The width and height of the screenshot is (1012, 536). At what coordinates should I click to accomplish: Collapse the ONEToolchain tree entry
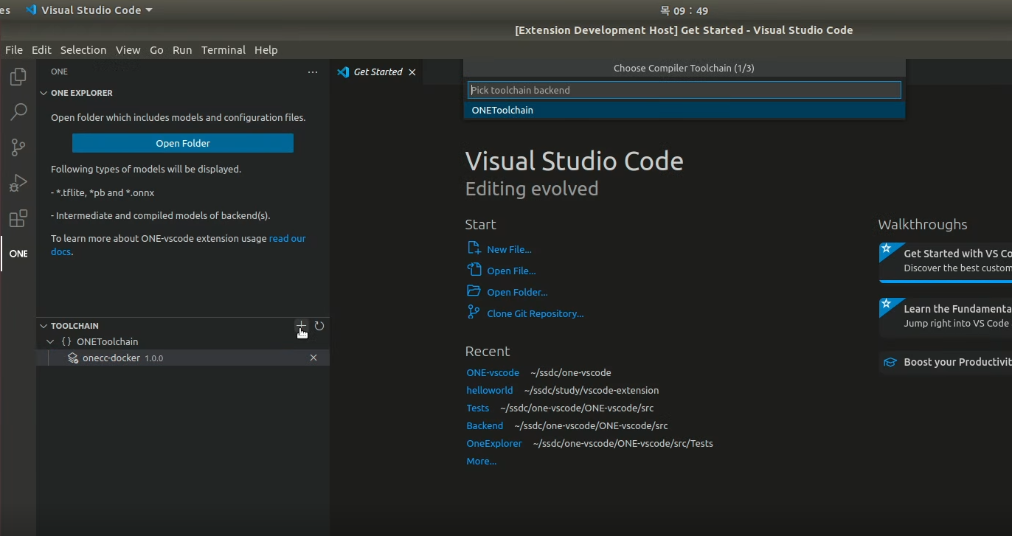coord(50,341)
